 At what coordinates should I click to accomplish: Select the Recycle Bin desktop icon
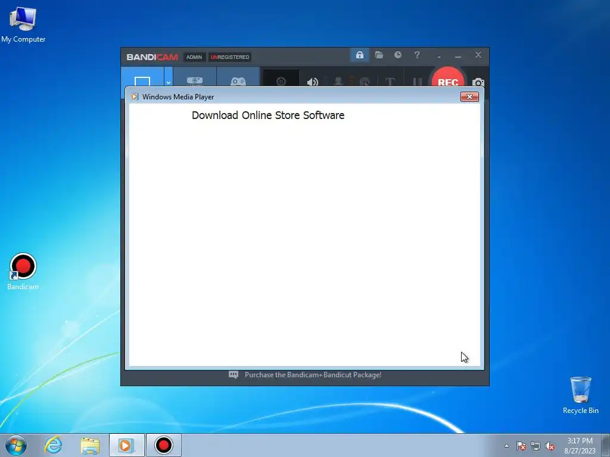coord(580,395)
